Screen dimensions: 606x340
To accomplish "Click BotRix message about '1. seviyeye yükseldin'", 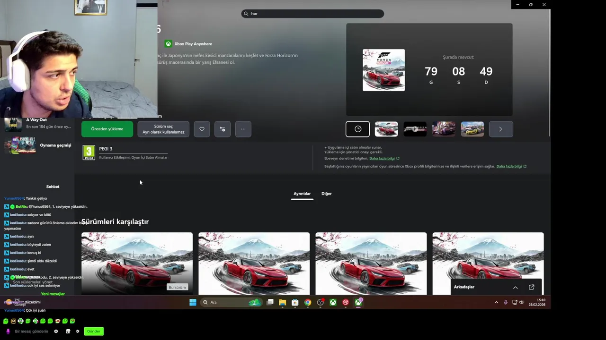I will pos(46,207).
